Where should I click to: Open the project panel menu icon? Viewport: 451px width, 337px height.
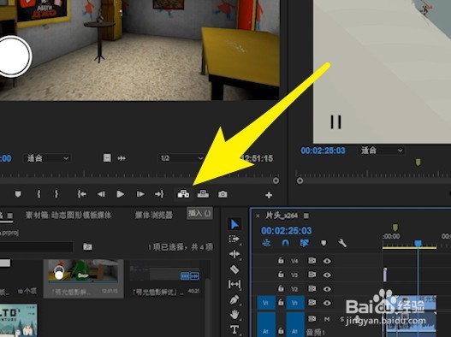[10, 215]
